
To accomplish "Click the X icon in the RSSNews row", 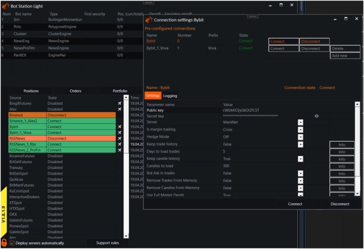I will tap(120, 138).
